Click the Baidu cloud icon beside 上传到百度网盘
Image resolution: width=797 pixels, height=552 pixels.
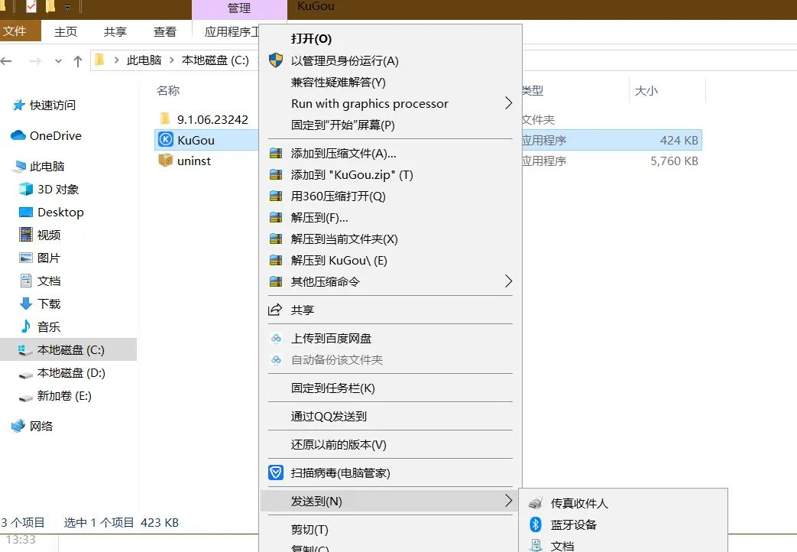tap(276, 339)
